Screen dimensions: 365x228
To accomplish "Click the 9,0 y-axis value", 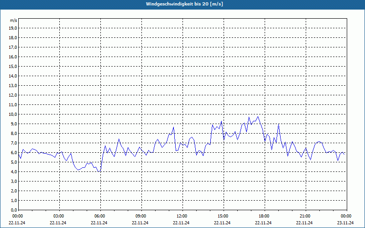I will 14,124.
